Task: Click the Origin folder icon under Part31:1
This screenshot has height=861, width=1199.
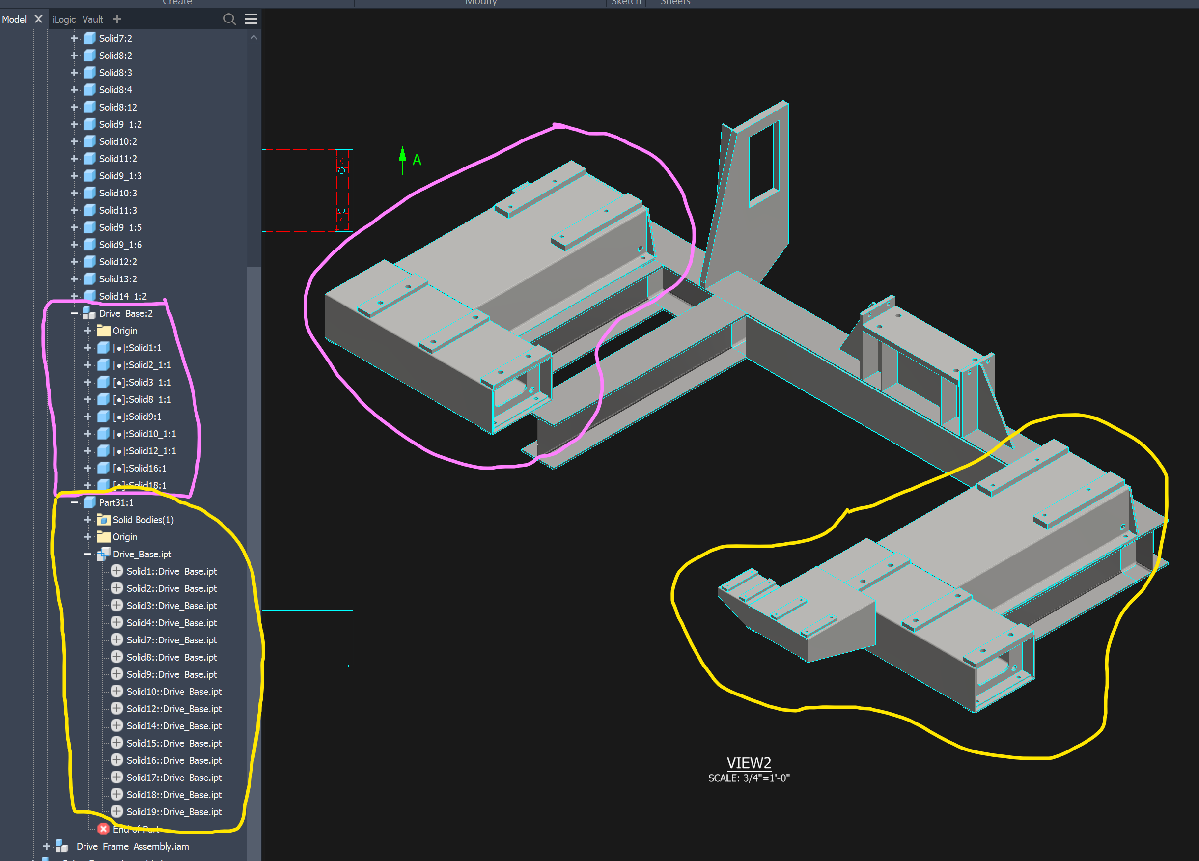Action: [103, 537]
